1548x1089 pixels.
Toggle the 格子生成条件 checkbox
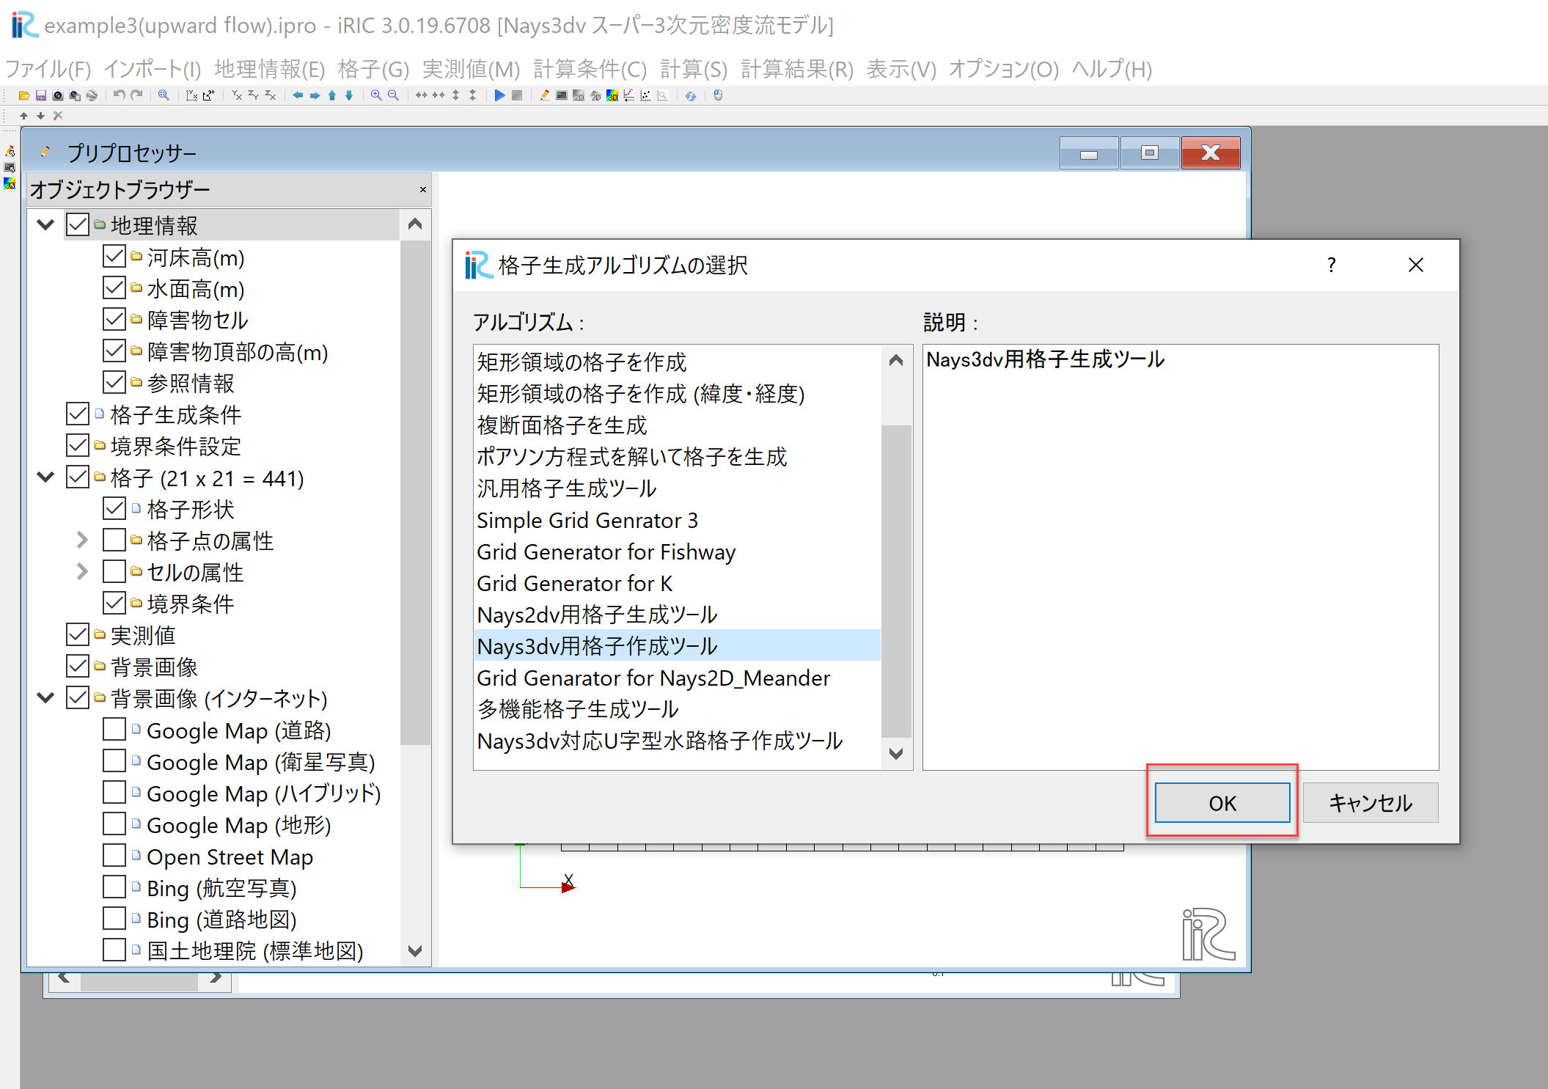[78, 414]
